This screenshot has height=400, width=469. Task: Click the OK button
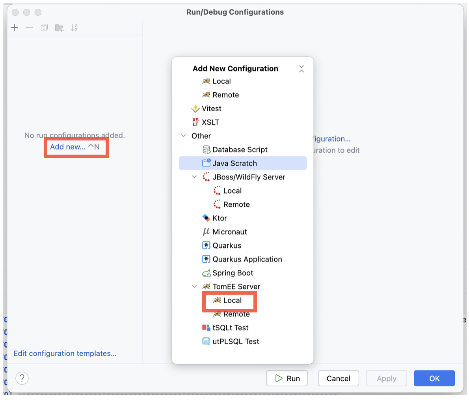[434, 378]
